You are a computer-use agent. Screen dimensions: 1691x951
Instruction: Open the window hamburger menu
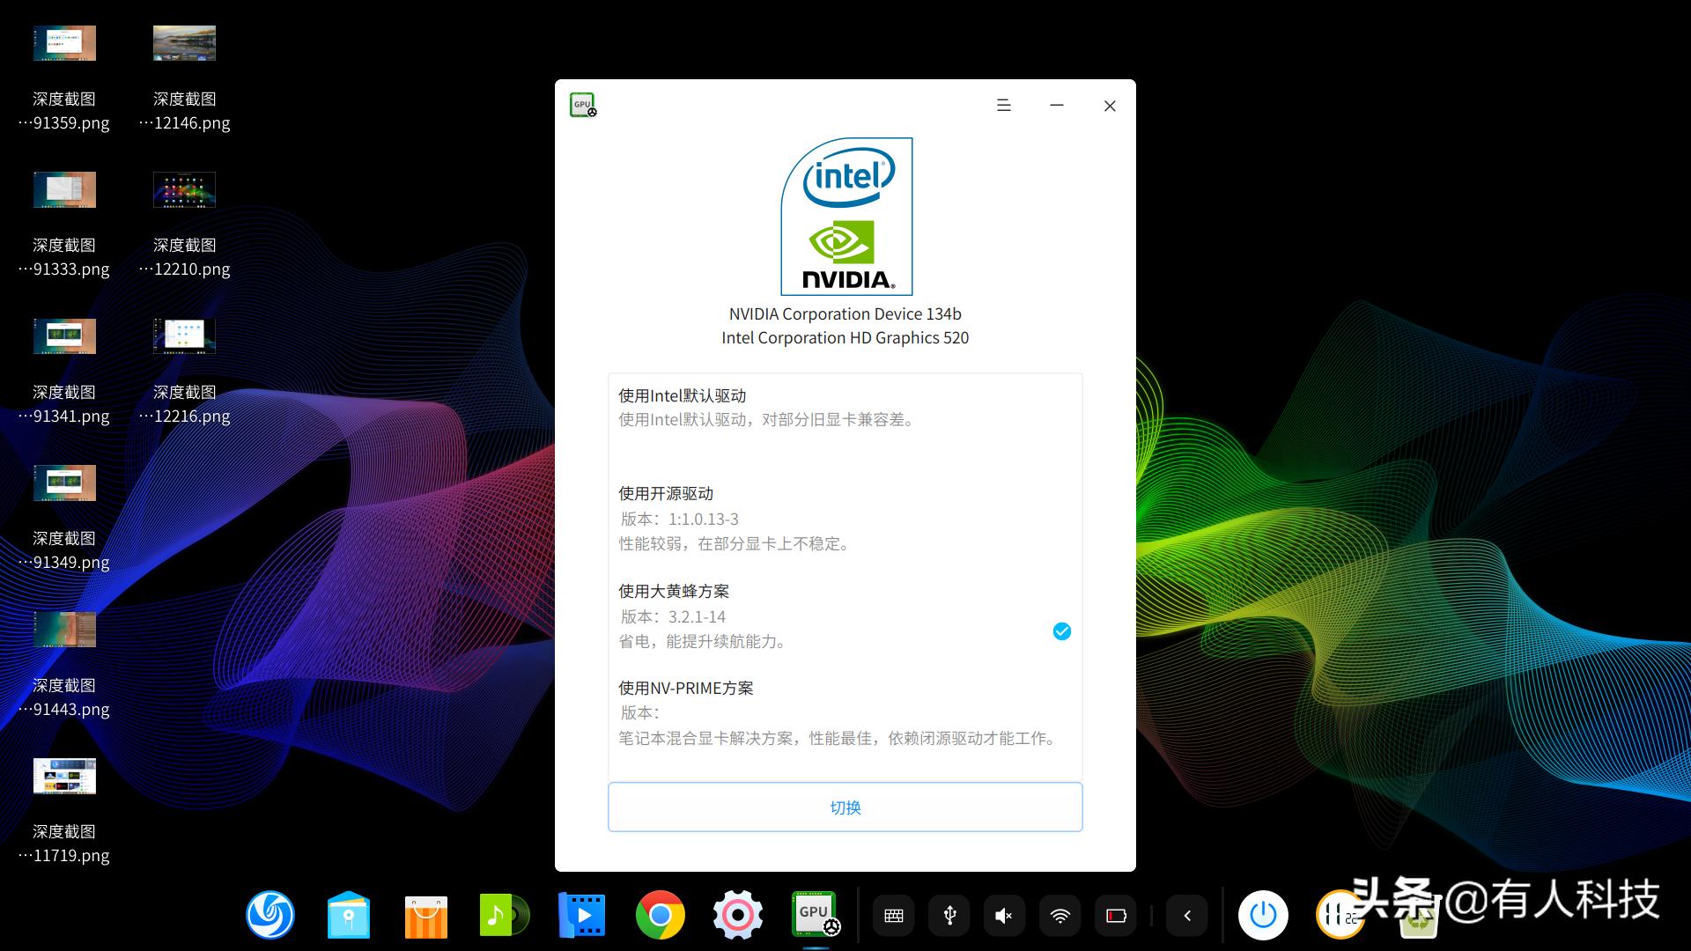click(1003, 105)
